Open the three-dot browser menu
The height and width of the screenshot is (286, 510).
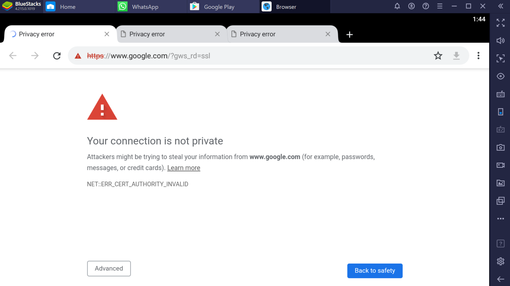478,56
